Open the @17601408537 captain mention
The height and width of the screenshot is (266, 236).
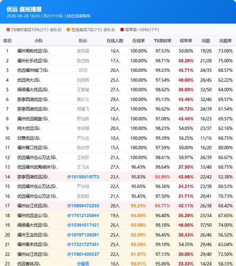[x=83, y=254]
